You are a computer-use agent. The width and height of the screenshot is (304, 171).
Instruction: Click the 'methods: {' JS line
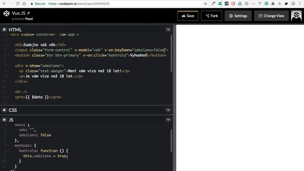point(25,145)
